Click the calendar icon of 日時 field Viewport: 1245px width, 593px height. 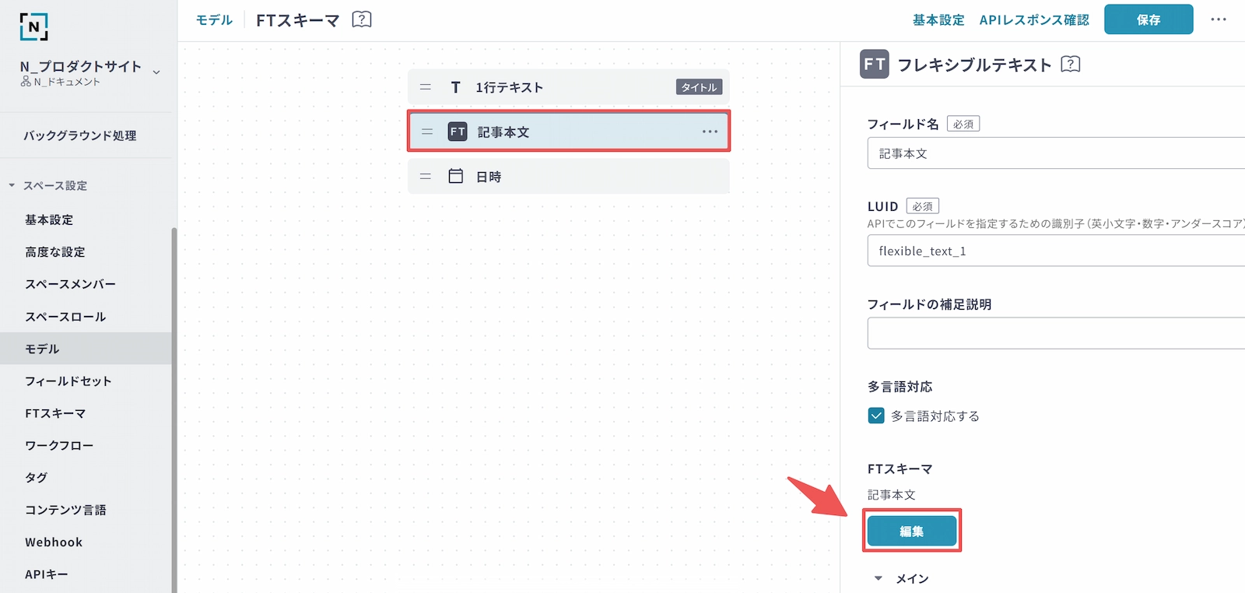point(456,177)
